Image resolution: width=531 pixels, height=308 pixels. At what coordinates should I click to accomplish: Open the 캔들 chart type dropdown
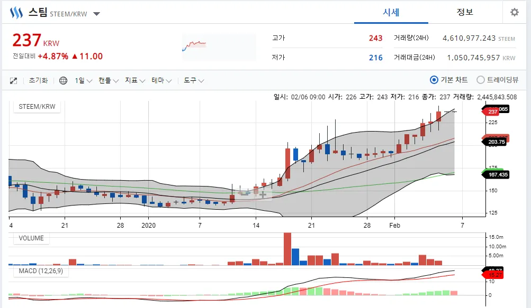(109, 80)
